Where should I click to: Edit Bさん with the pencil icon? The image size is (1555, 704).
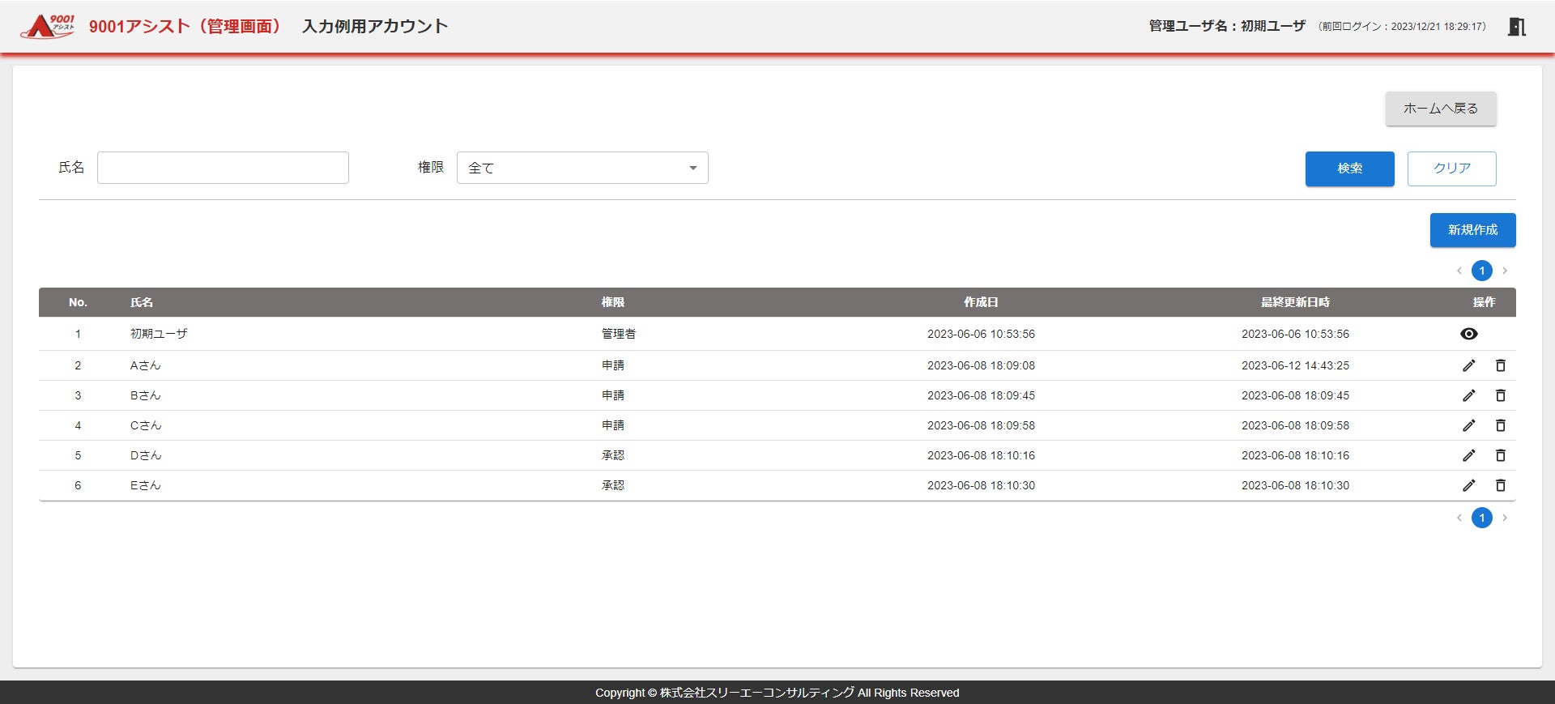point(1468,395)
